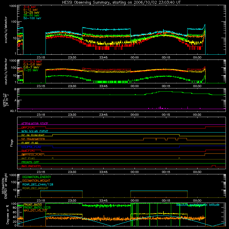Click the 12-25 keV legend entry
The height and width of the screenshot is (229, 229).
point(31,13)
